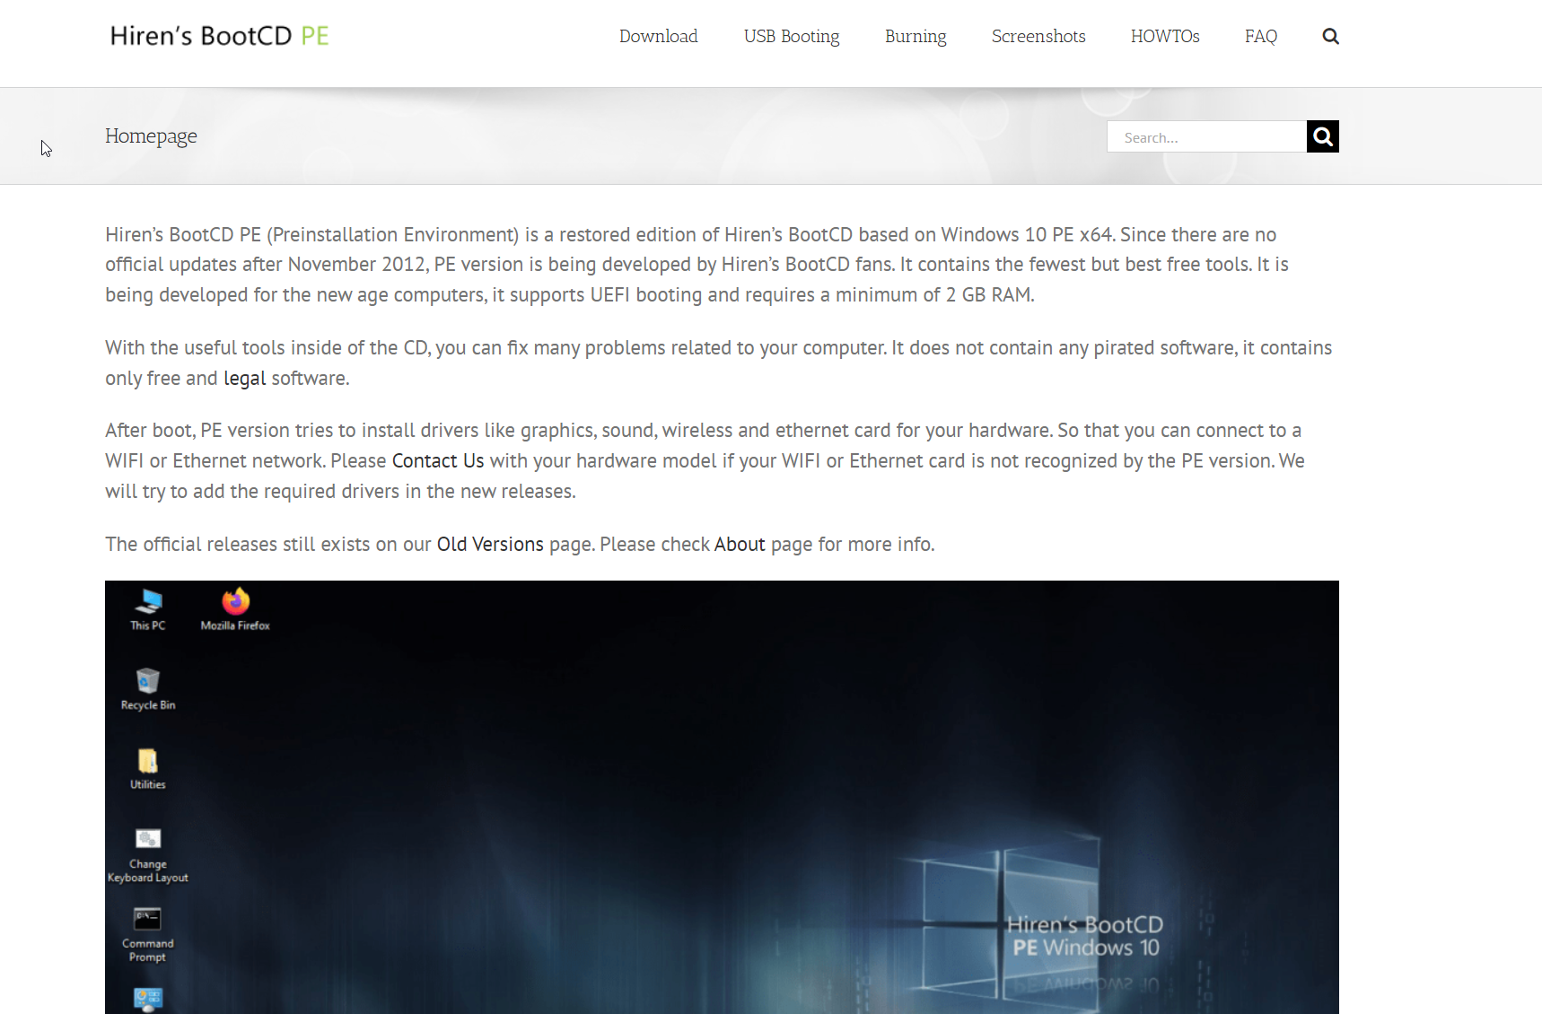Go to the Burning page
1542x1014 pixels.
point(916,36)
